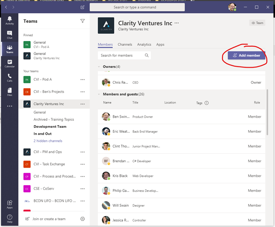
Task: Open Help
Action: click(9, 218)
